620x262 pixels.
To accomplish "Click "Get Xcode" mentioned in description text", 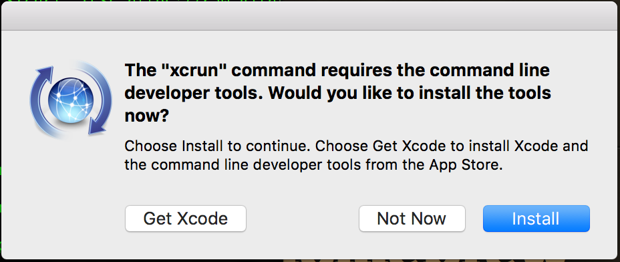I will pyautogui.click(x=410, y=146).
